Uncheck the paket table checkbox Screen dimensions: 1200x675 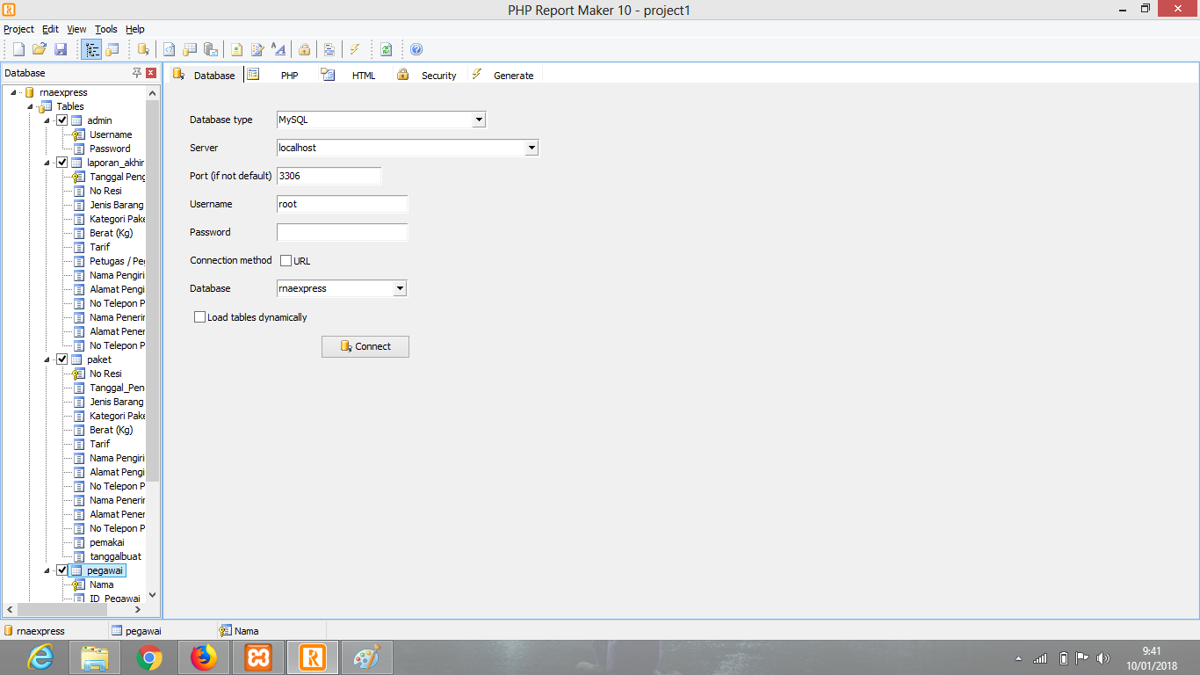(x=62, y=359)
